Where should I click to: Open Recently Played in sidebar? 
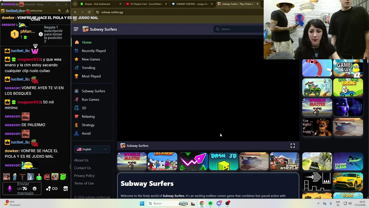pyautogui.click(x=90, y=51)
